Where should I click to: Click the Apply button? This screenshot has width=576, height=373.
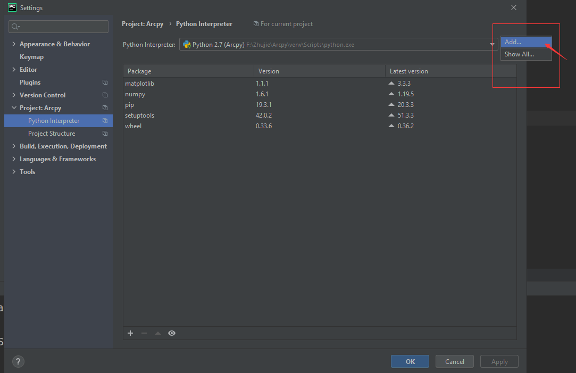tap(499, 361)
